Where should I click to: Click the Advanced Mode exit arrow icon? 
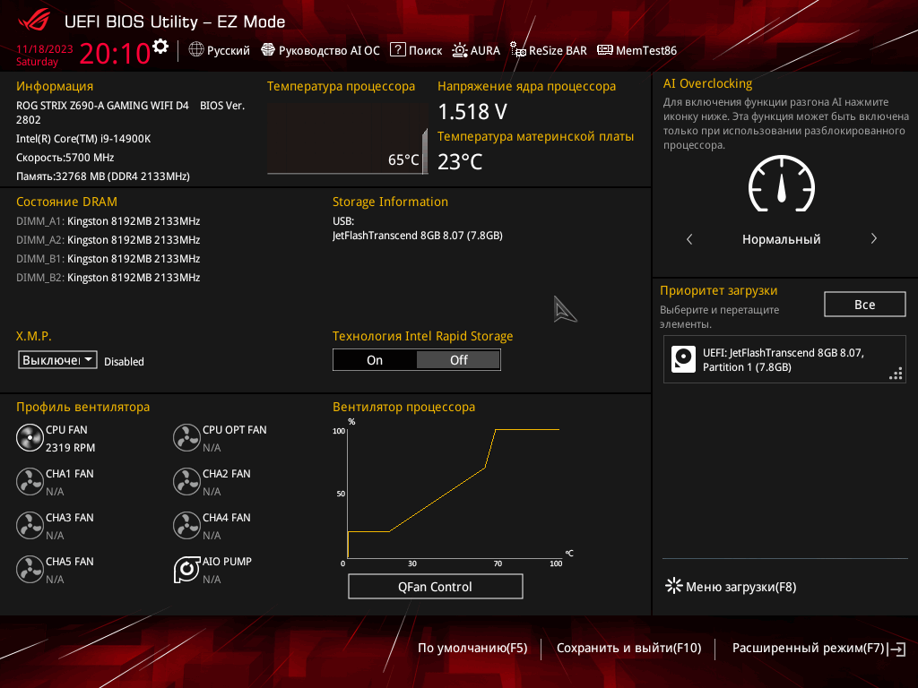point(896,649)
